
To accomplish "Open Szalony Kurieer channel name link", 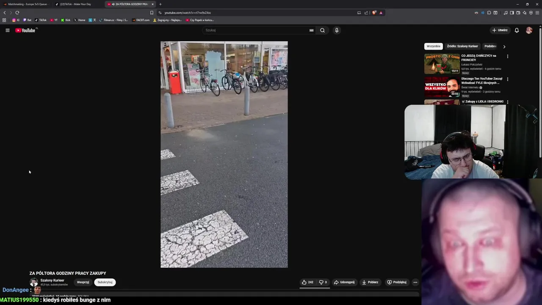I will coord(53,280).
